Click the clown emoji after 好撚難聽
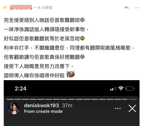The width and height of the screenshot is (143, 126). point(82,57)
